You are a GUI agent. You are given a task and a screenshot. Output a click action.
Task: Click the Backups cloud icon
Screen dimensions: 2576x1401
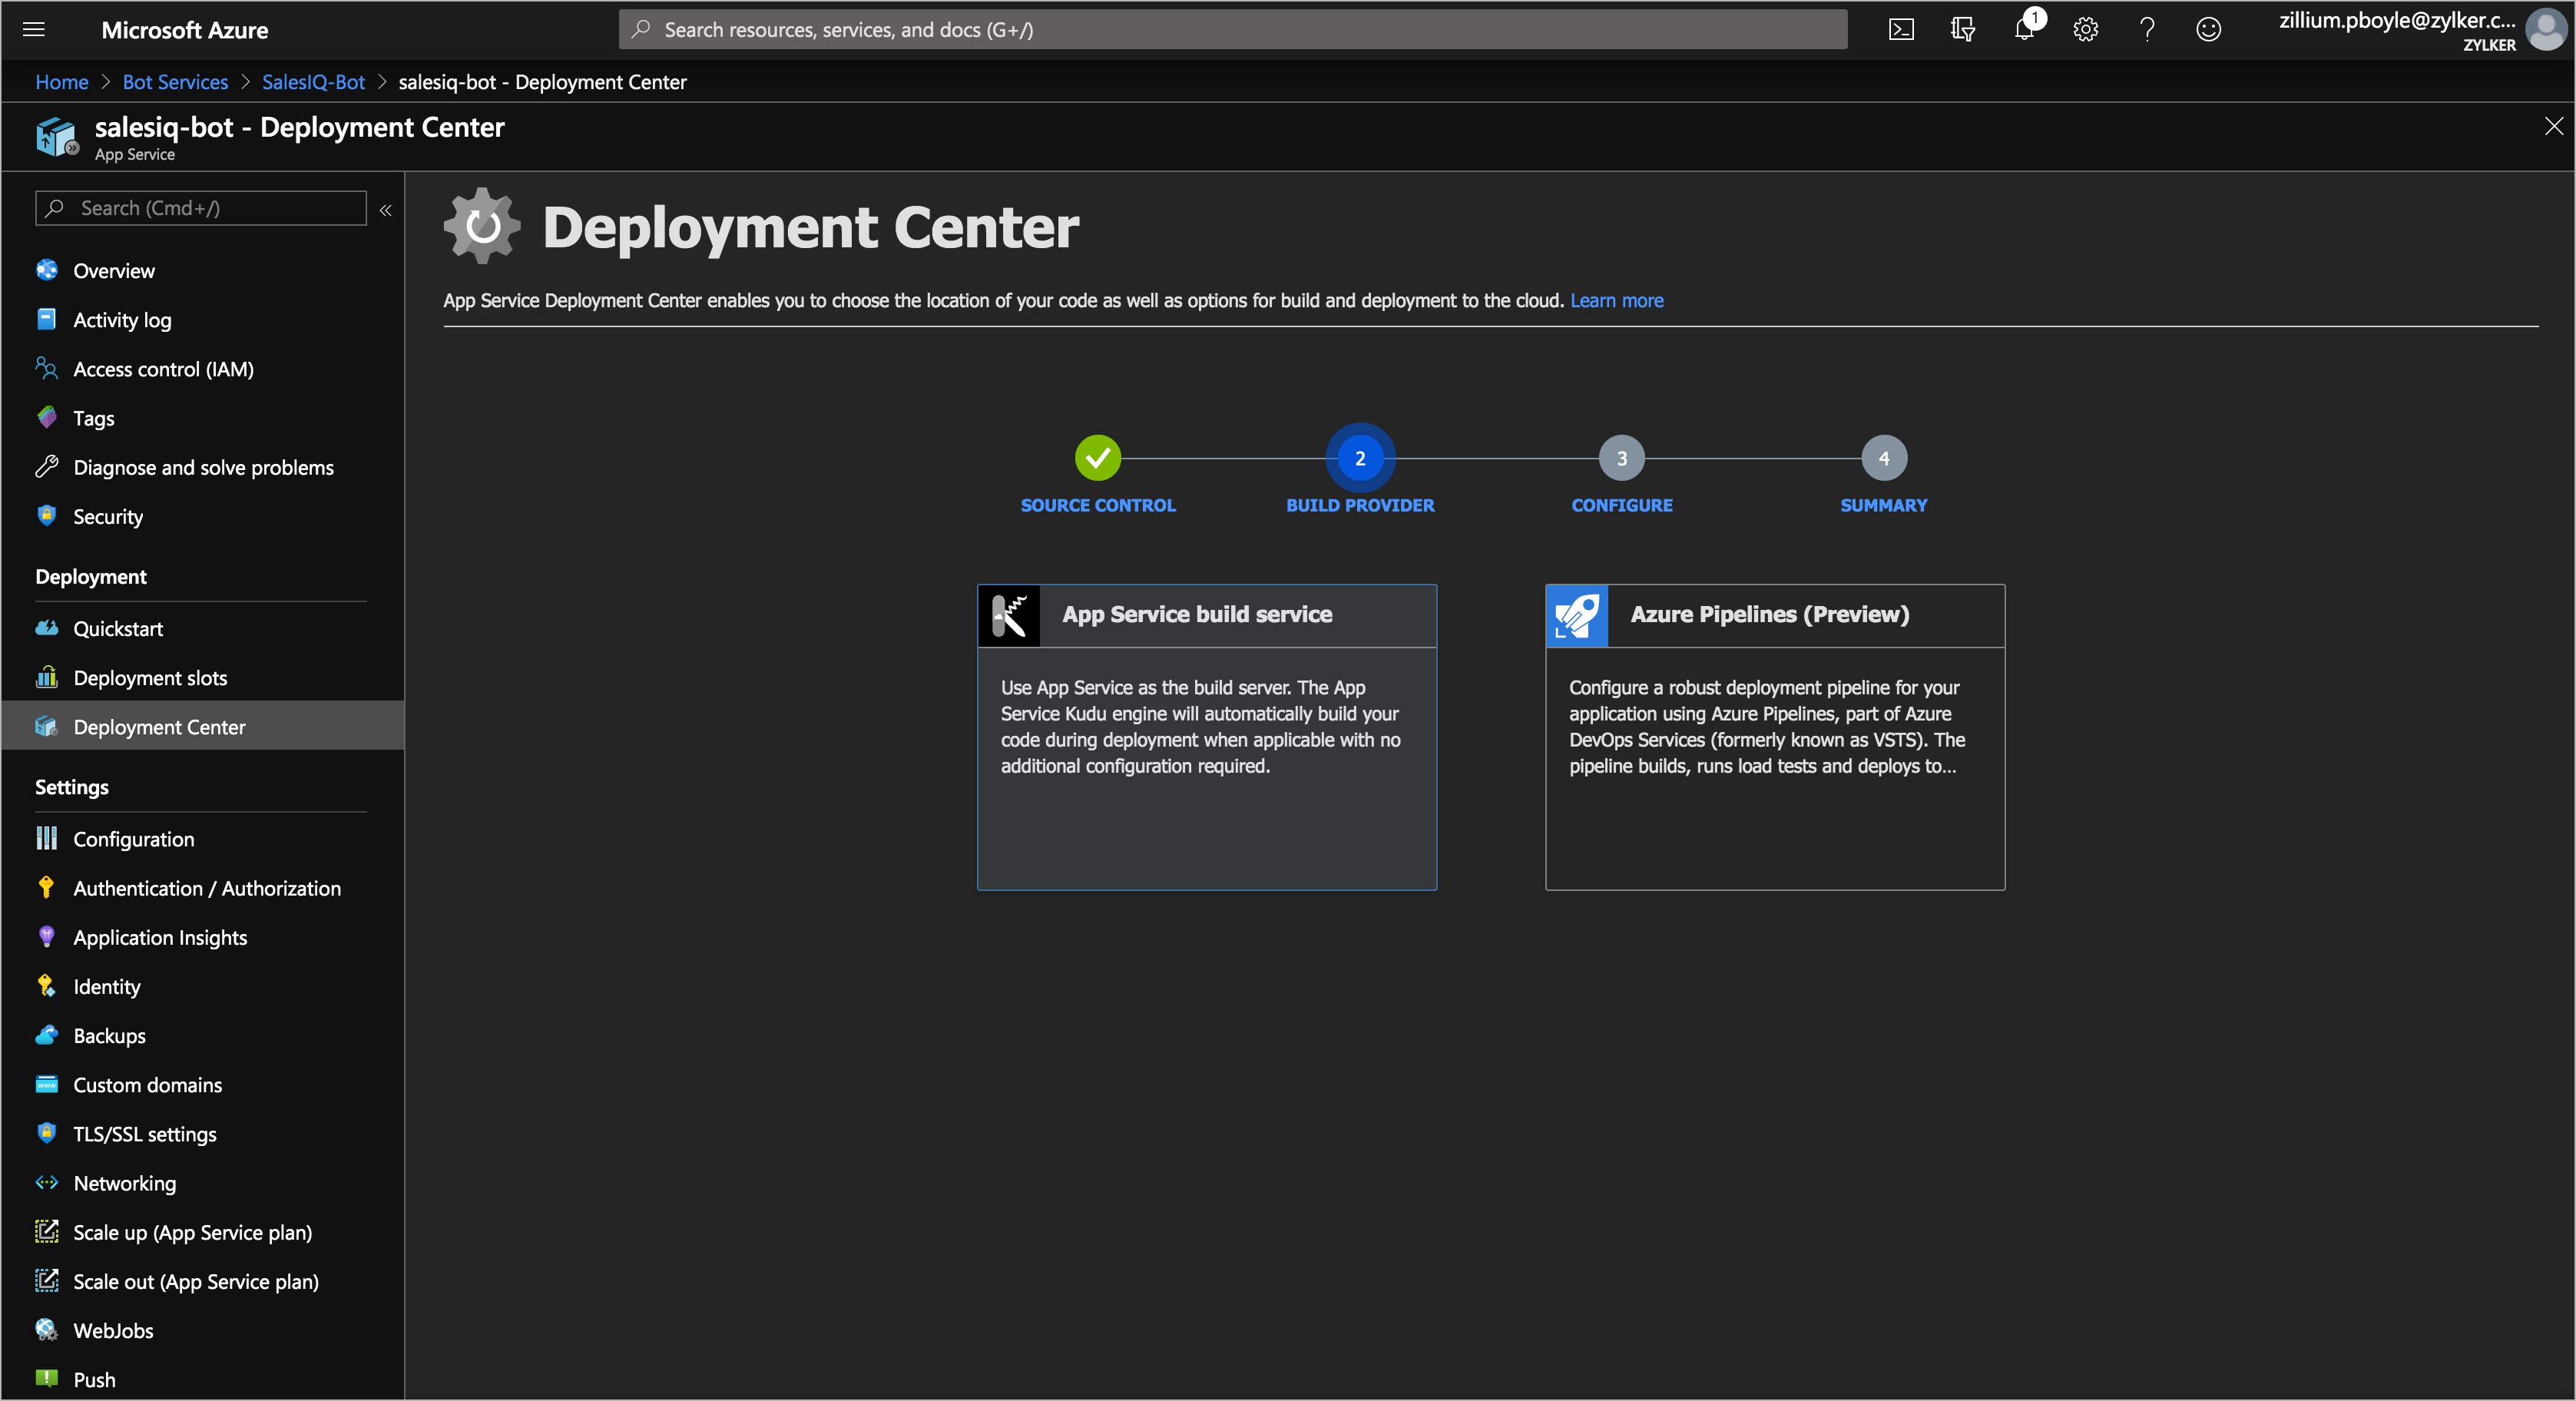pos(47,1035)
